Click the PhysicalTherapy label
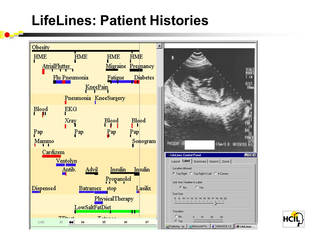The image size is (309, 232). tap(114, 199)
